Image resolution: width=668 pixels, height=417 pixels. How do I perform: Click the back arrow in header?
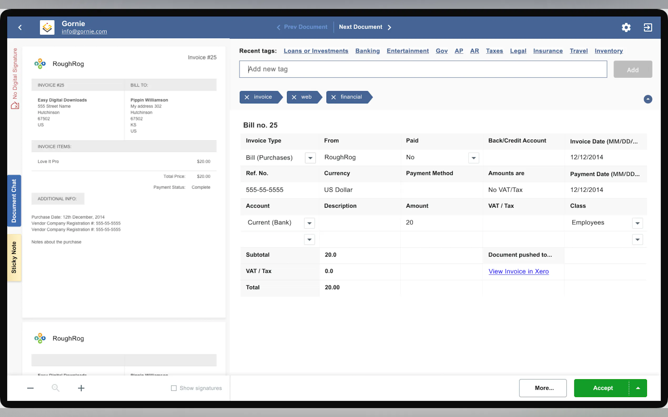click(x=20, y=27)
